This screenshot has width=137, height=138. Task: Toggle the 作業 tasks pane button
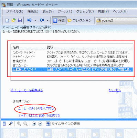coord(59,20)
